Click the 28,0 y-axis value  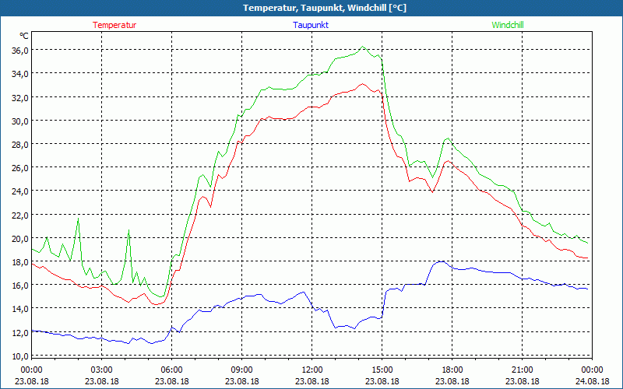coord(19,145)
